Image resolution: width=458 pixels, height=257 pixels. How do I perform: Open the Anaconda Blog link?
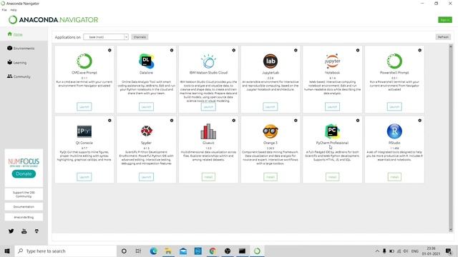coord(24,217)
